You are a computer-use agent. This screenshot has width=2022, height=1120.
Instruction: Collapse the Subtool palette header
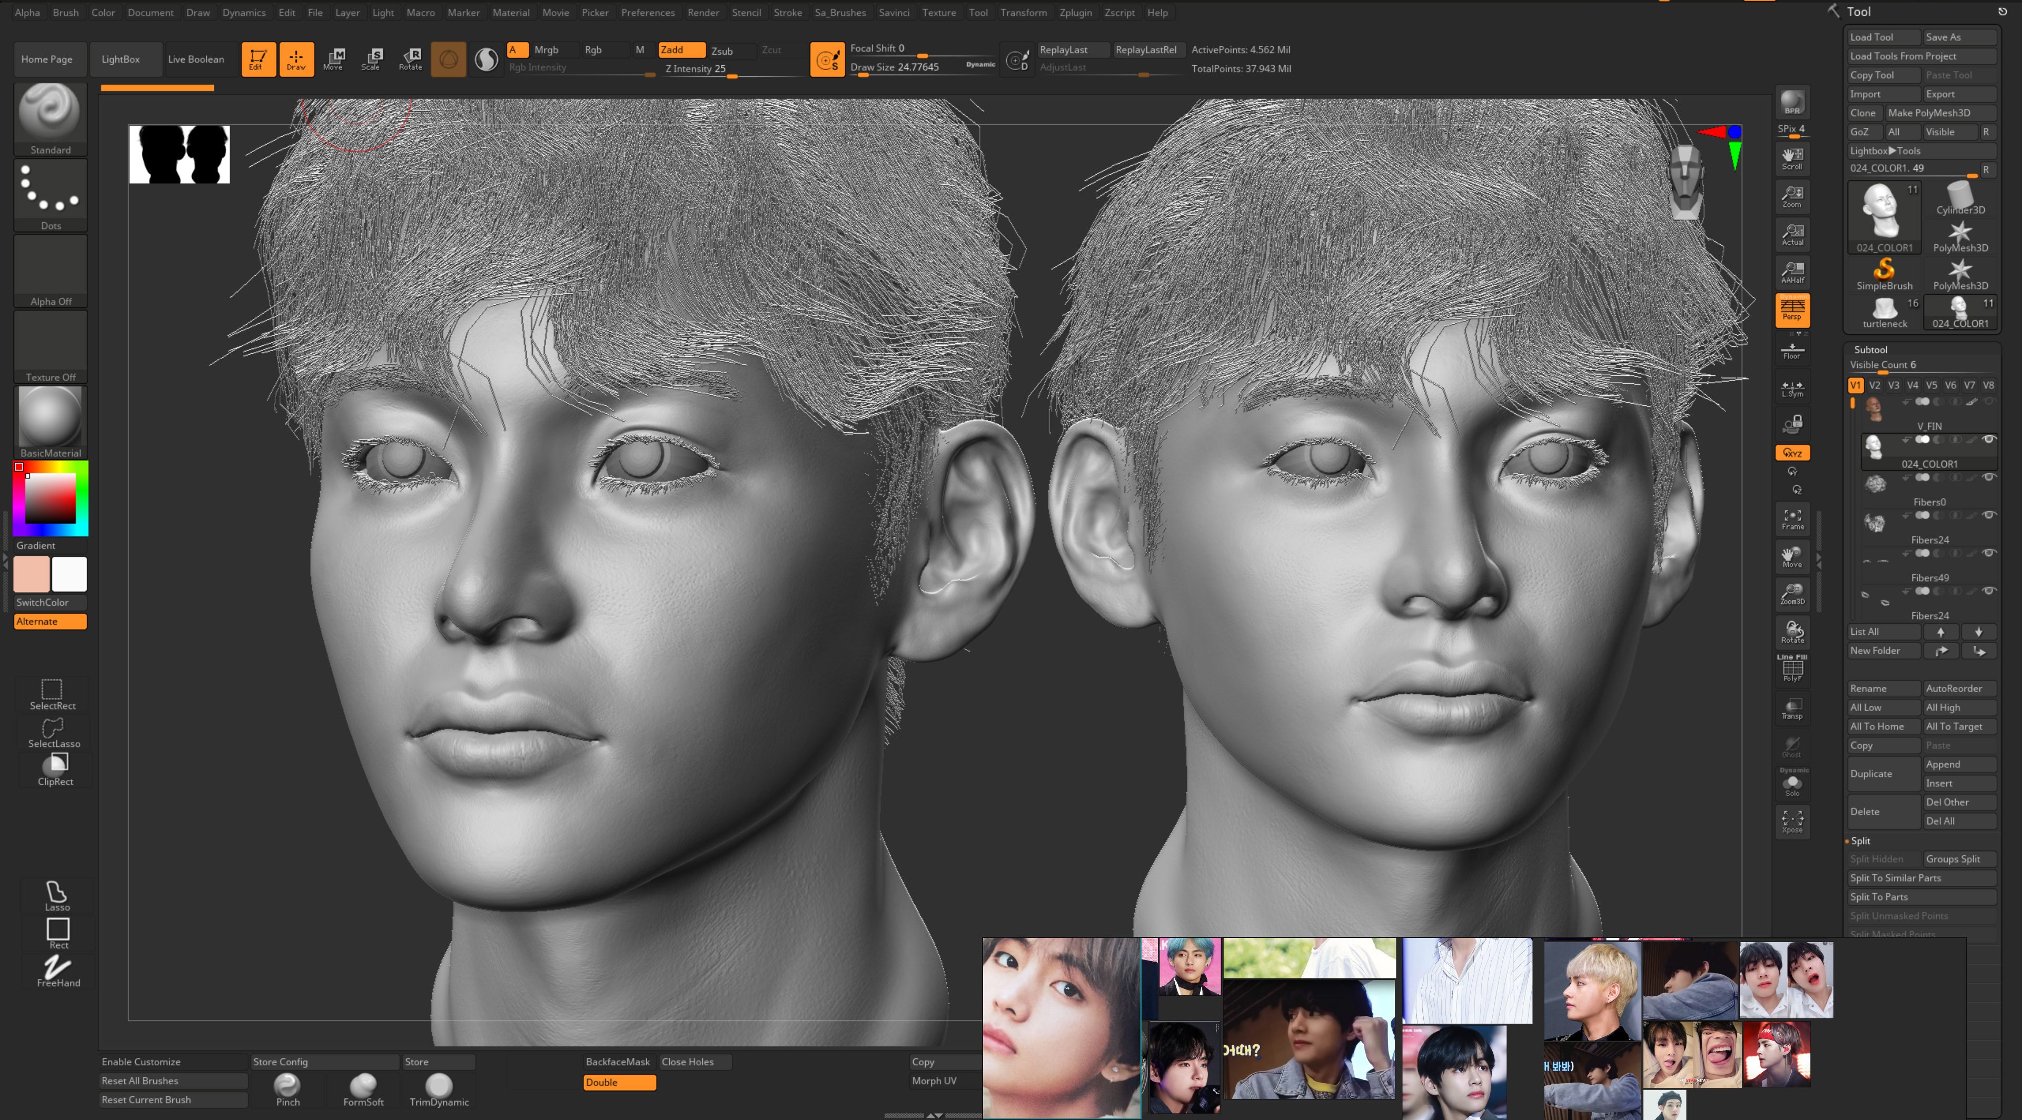1870,350
